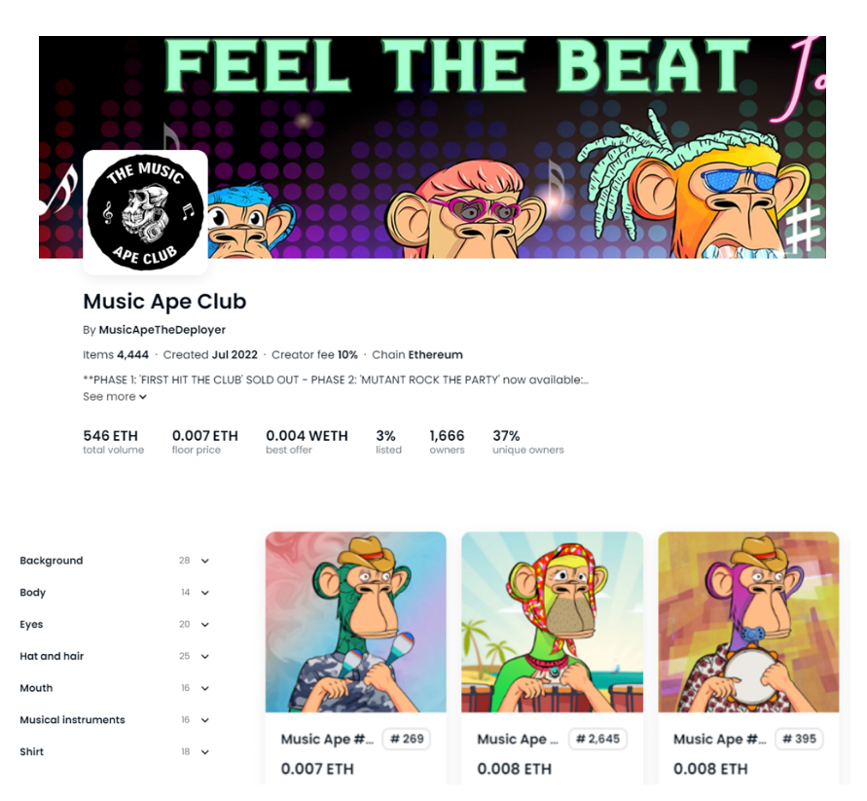Click the # 395 rank badge

pyautogui.click(x=799, y=739)
